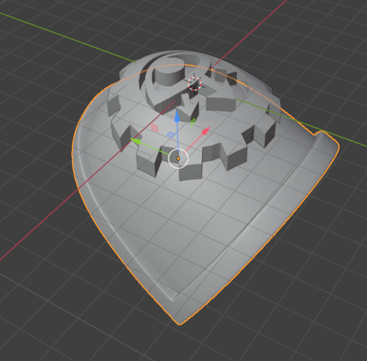
Task: Click the red-white 3D cursor crosshair
Action: pos(194,83)
